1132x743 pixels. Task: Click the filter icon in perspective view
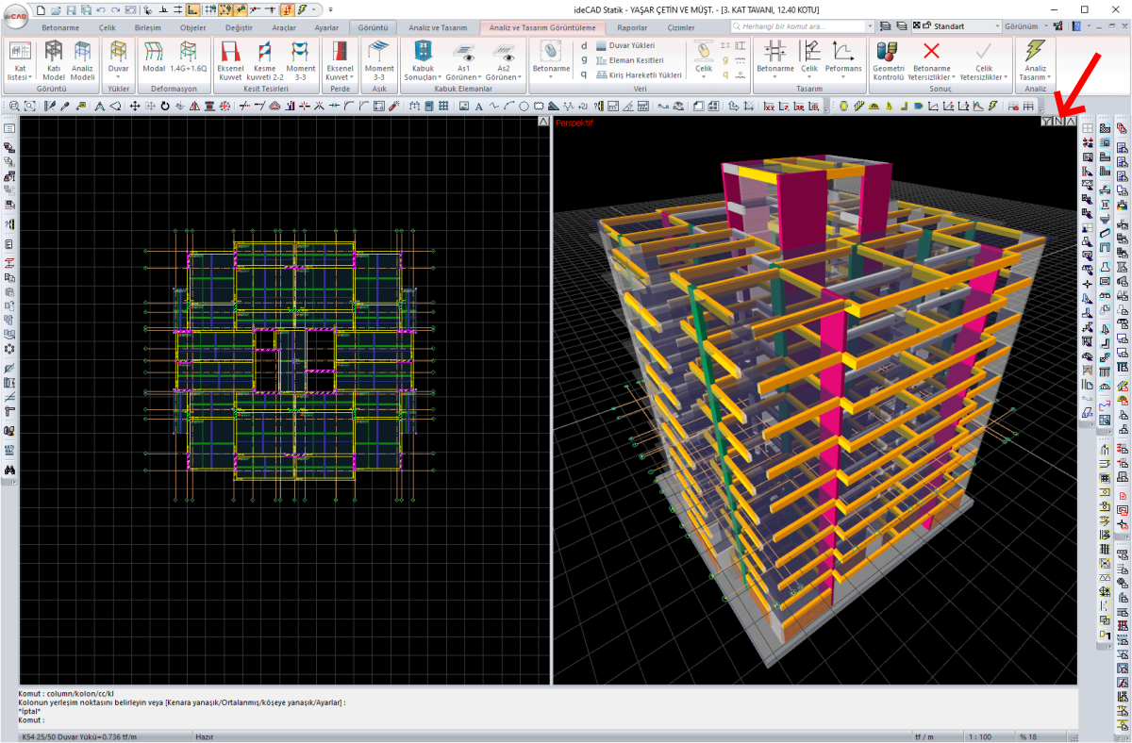tap(1047, 122)
